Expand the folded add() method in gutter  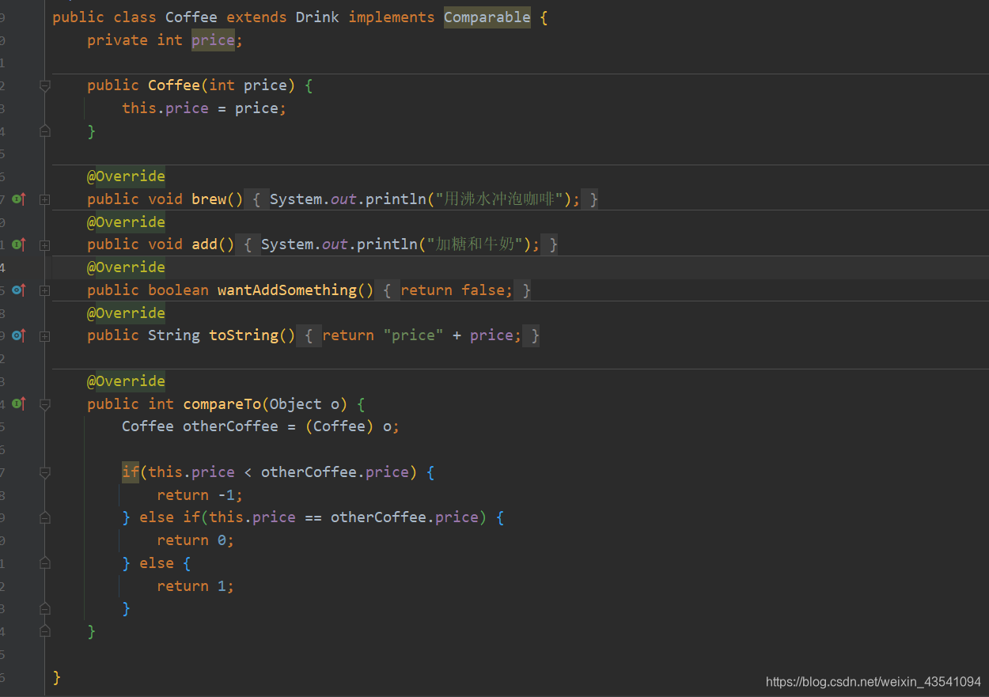coord(45,244)
